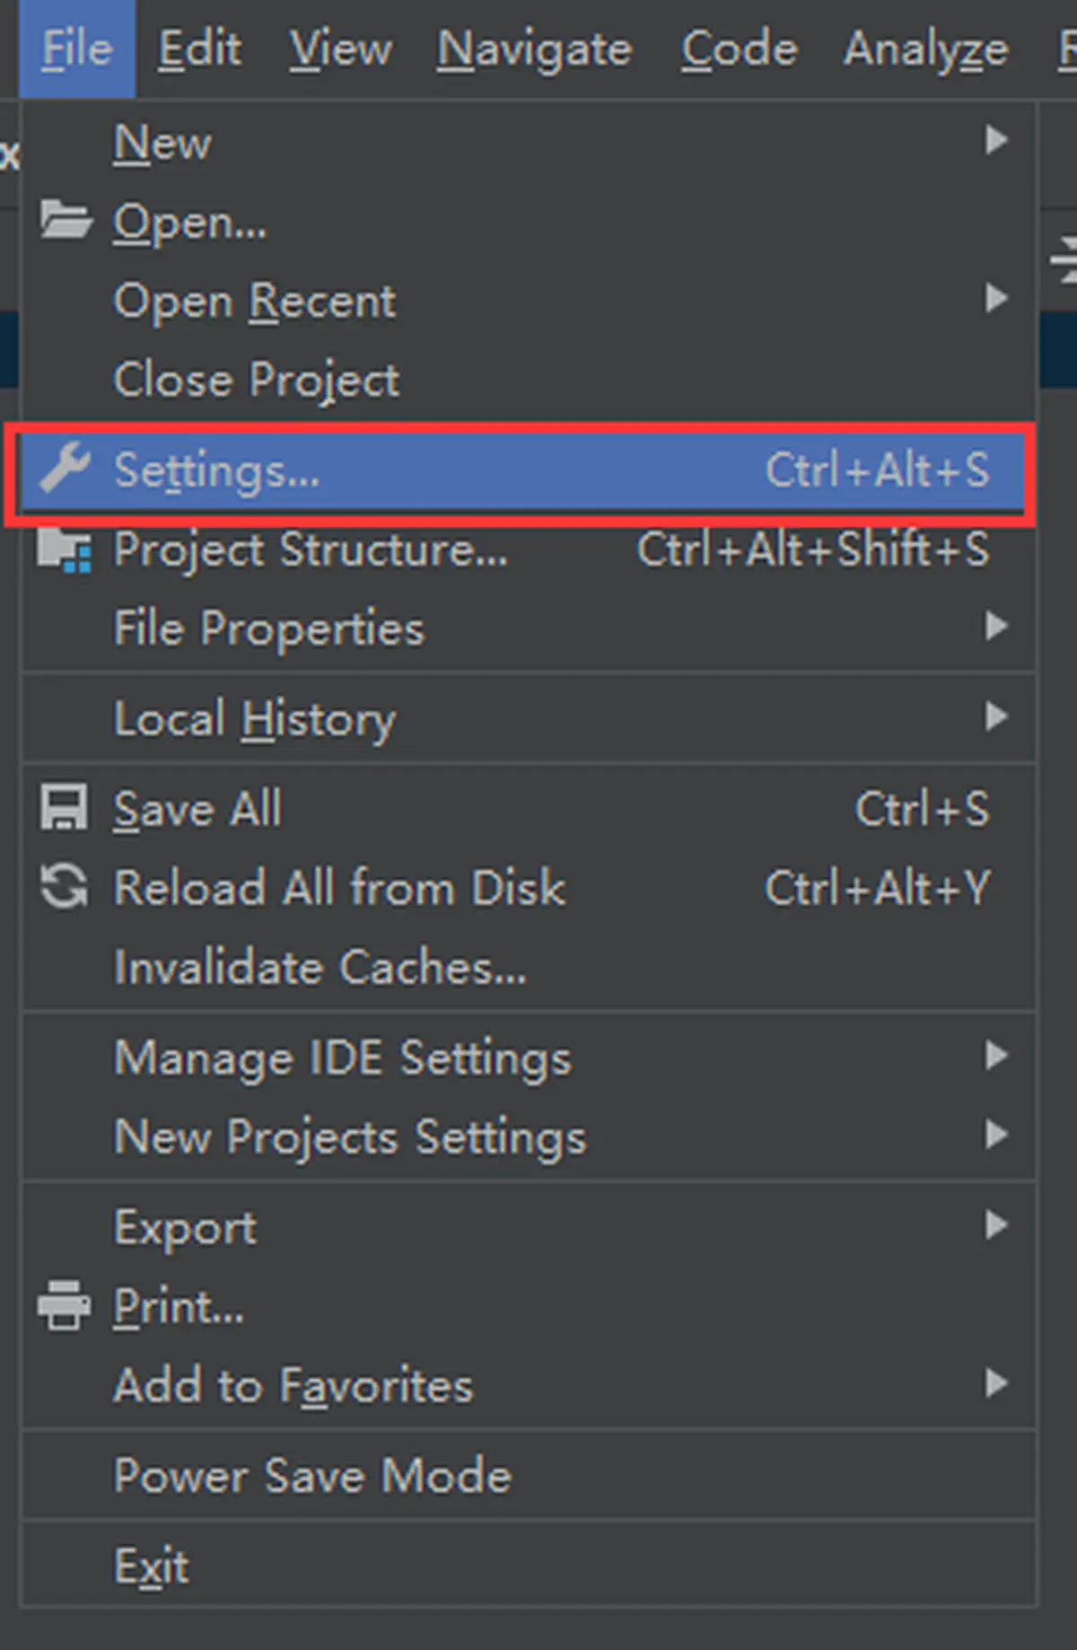The image size is (1077, 1650).
Task: Open the Code menu
Action: (x=739, y=48)
